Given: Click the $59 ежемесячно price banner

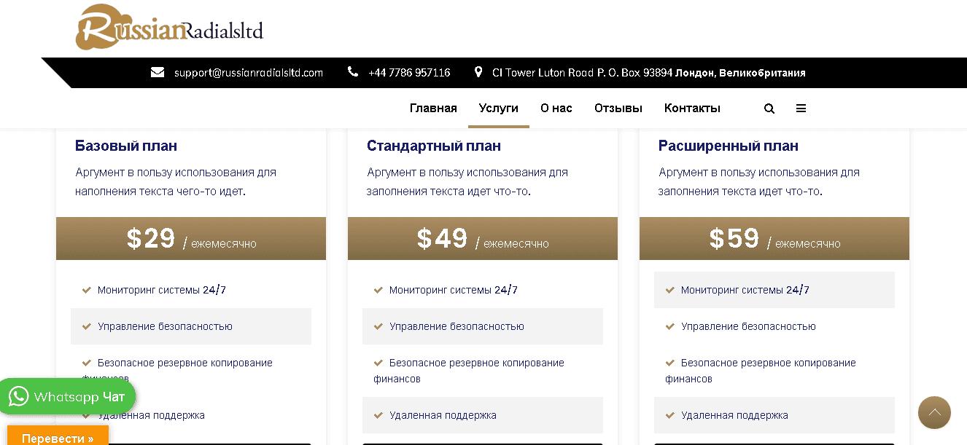Looking at the screenshot, I should 774,239.
